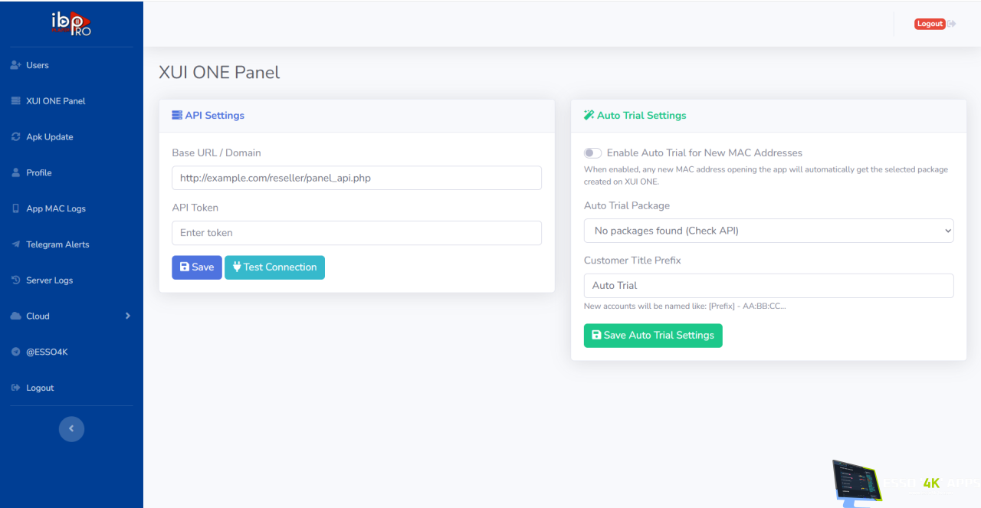
Task: Collapse the sidebar with the round arrow button
Action: tap(71, 428)
